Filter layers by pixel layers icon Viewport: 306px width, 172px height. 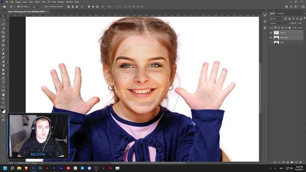click(x=285, y=19)
